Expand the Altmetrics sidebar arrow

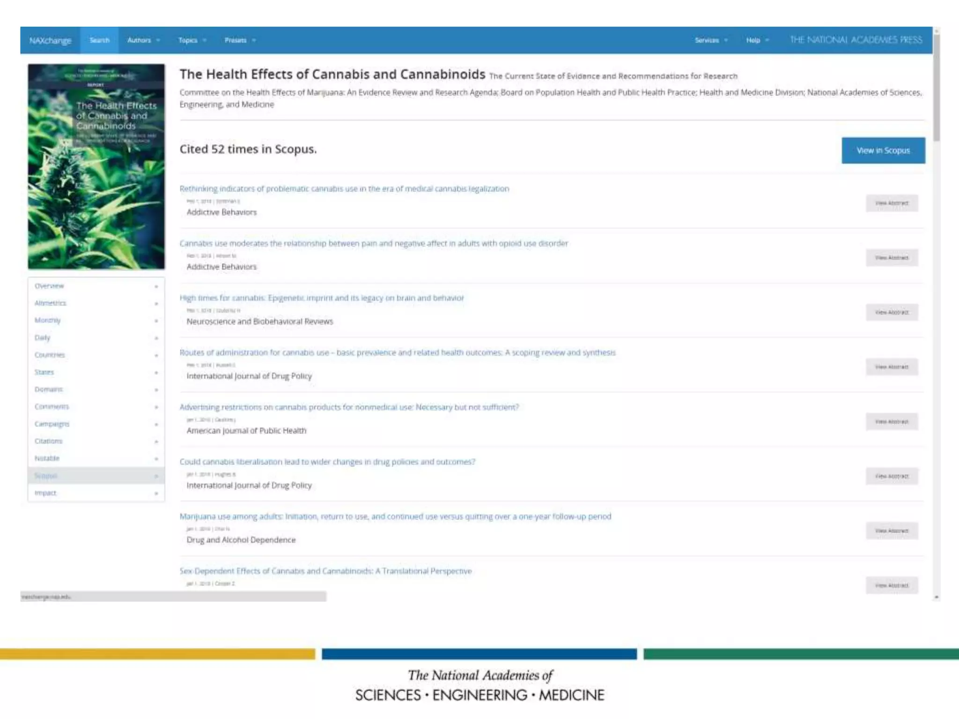coord(156,304)
